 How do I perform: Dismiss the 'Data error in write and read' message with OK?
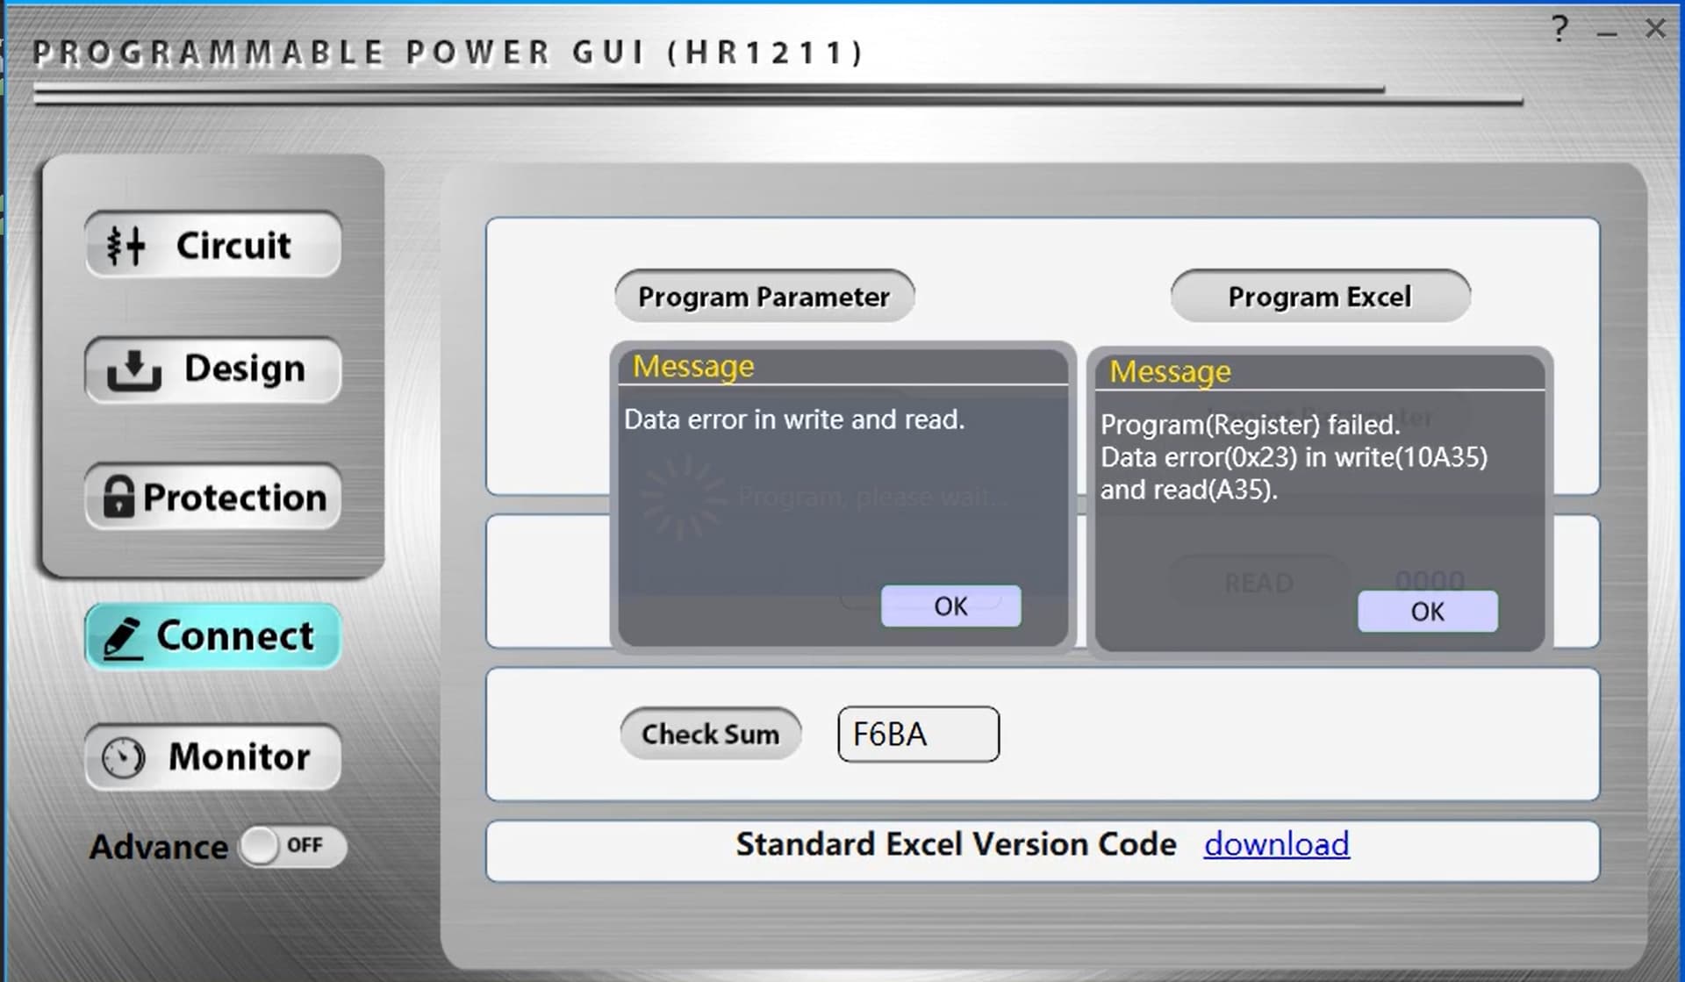[x=950, y=606]
